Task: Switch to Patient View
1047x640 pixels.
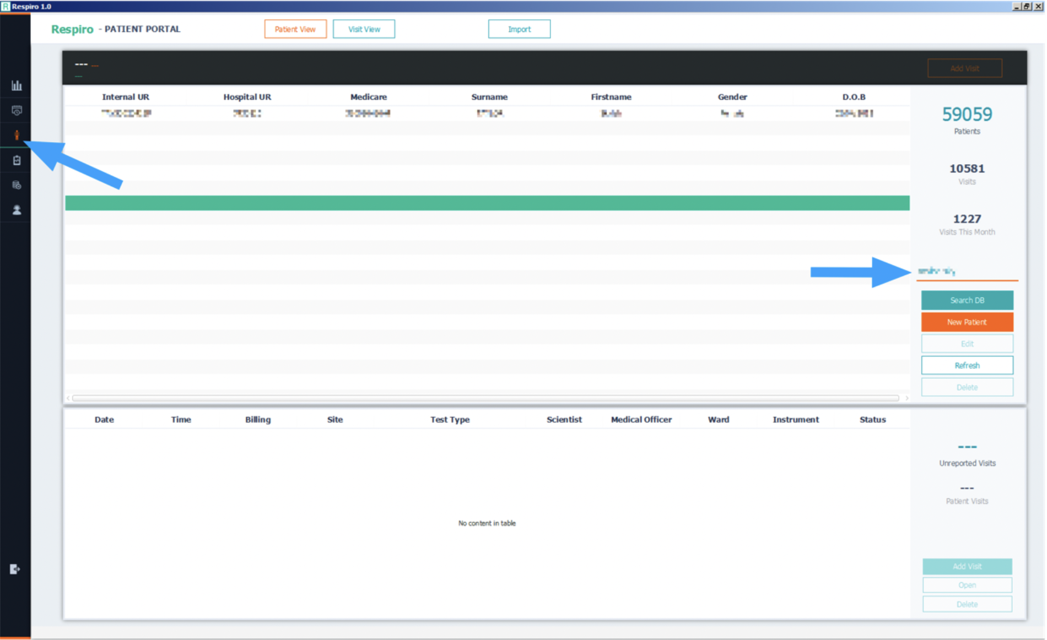Action: 295,29
